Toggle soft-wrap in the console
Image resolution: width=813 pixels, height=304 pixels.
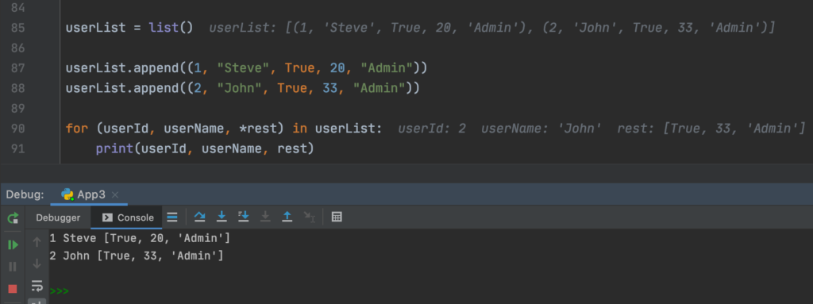[37, 285]
